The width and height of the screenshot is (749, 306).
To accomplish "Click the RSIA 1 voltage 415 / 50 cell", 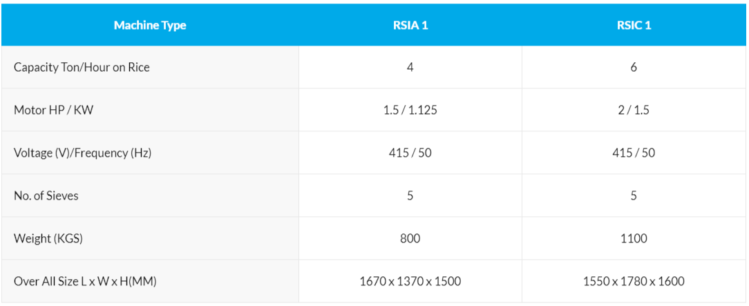I will [410, 153].
